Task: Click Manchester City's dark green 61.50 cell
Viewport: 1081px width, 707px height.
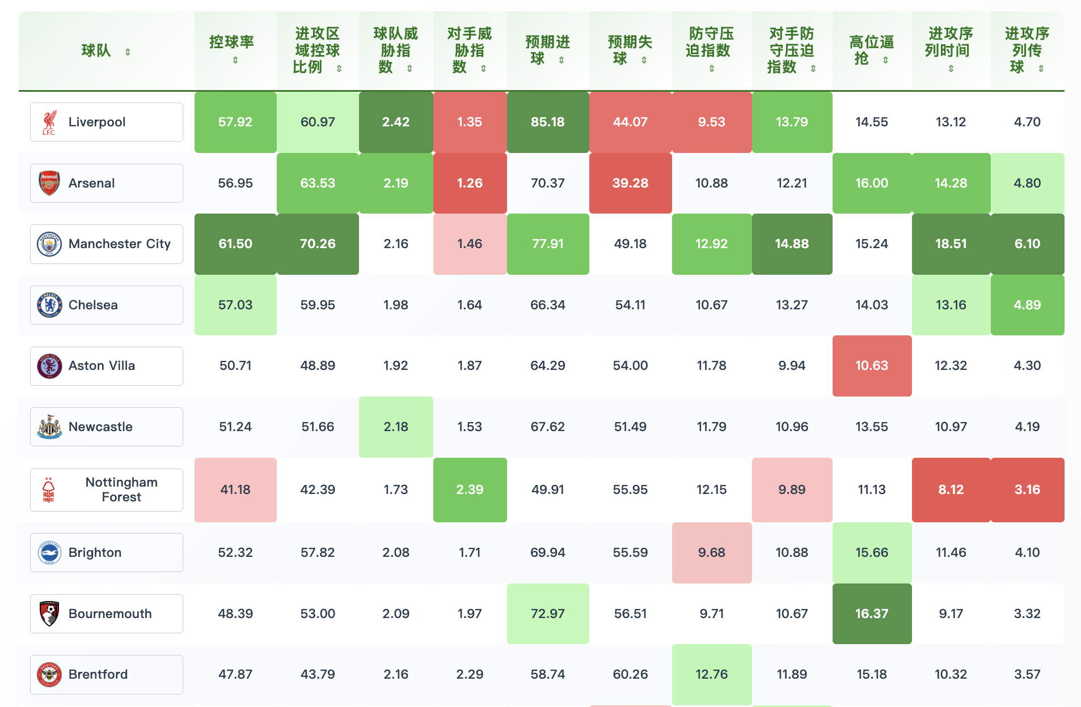Action: coord(235,244)
